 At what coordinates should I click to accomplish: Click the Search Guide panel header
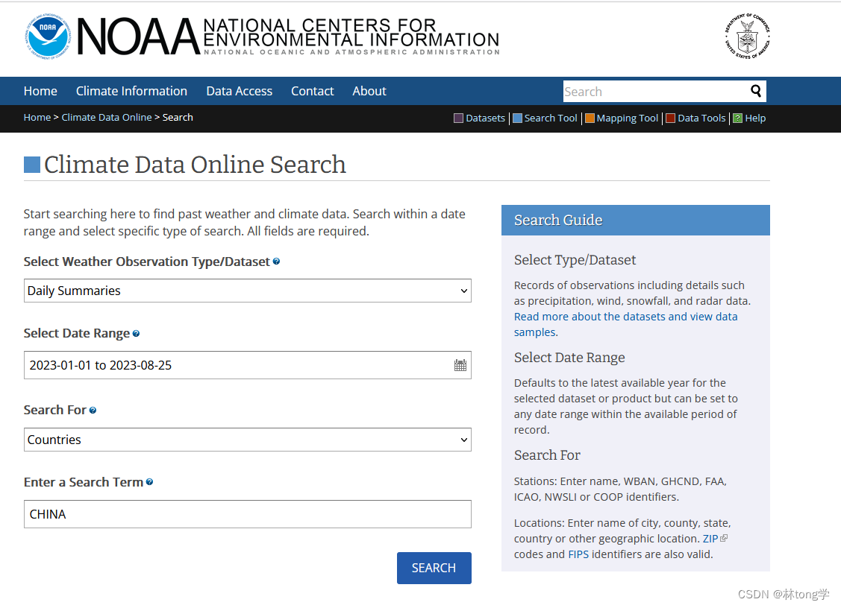pyautogui.click(x=636, y=220)
